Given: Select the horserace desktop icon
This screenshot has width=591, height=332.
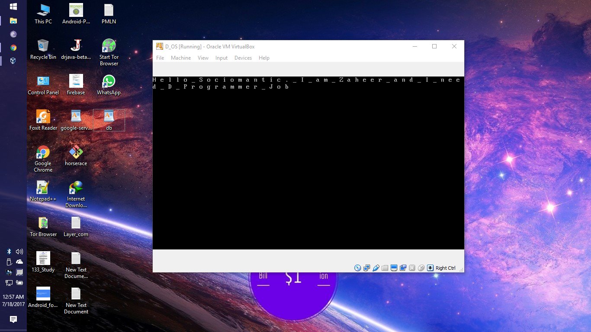Looking at the screenshot, I should coord(76,156).
